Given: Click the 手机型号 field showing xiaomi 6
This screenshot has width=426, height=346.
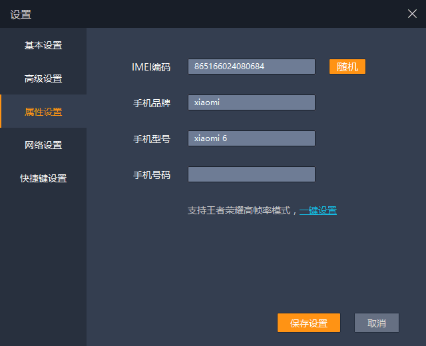Looking at the screenshot, I should point(251,138).
